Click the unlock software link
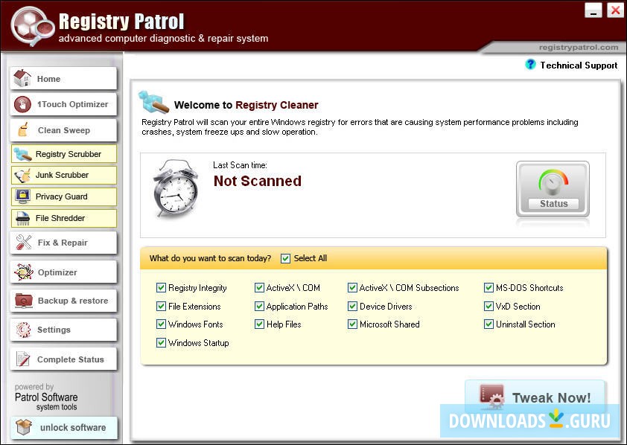This screenshot has width=627, height=445. click(x=63, y=427)
